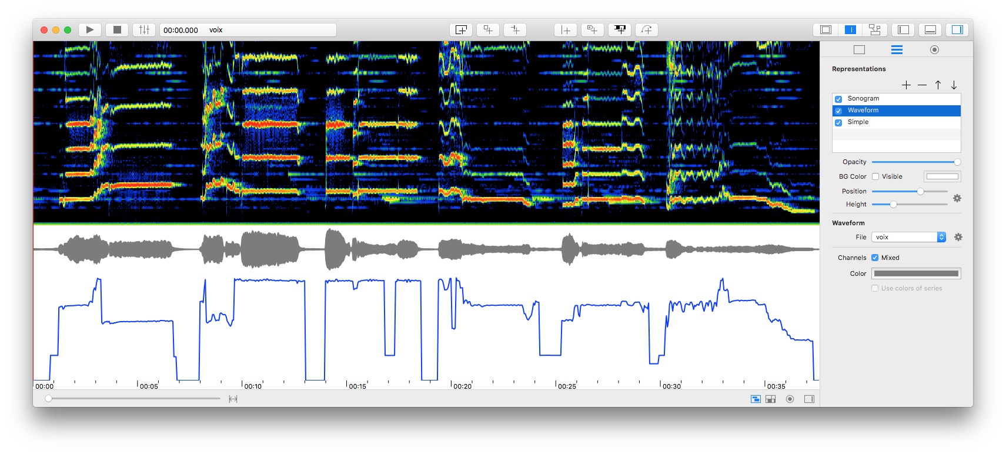
Task: Uncheck the Waveform representation checkbox
Action: (x=838, y=111)
